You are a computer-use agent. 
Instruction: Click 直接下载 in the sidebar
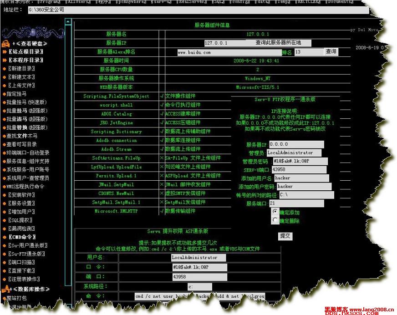pos(21,270)
